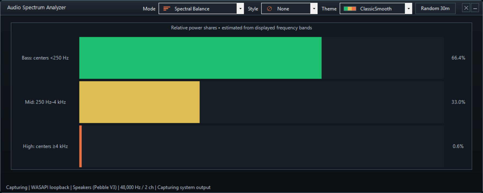The image size is (483, 193).
Task: Select the None style combo box
Action: click(x=289, y=9)
